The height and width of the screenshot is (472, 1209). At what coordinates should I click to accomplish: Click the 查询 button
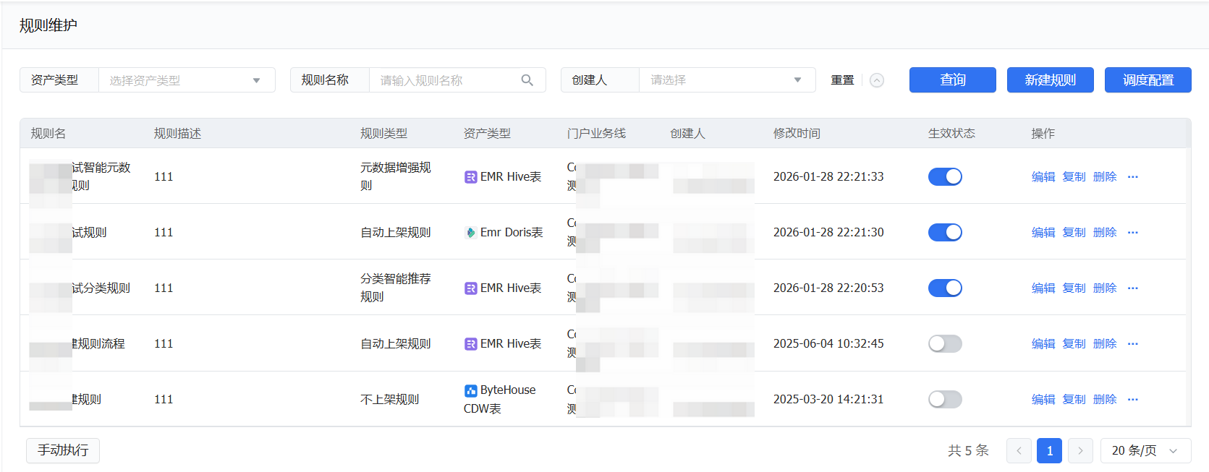pos(953,80)
